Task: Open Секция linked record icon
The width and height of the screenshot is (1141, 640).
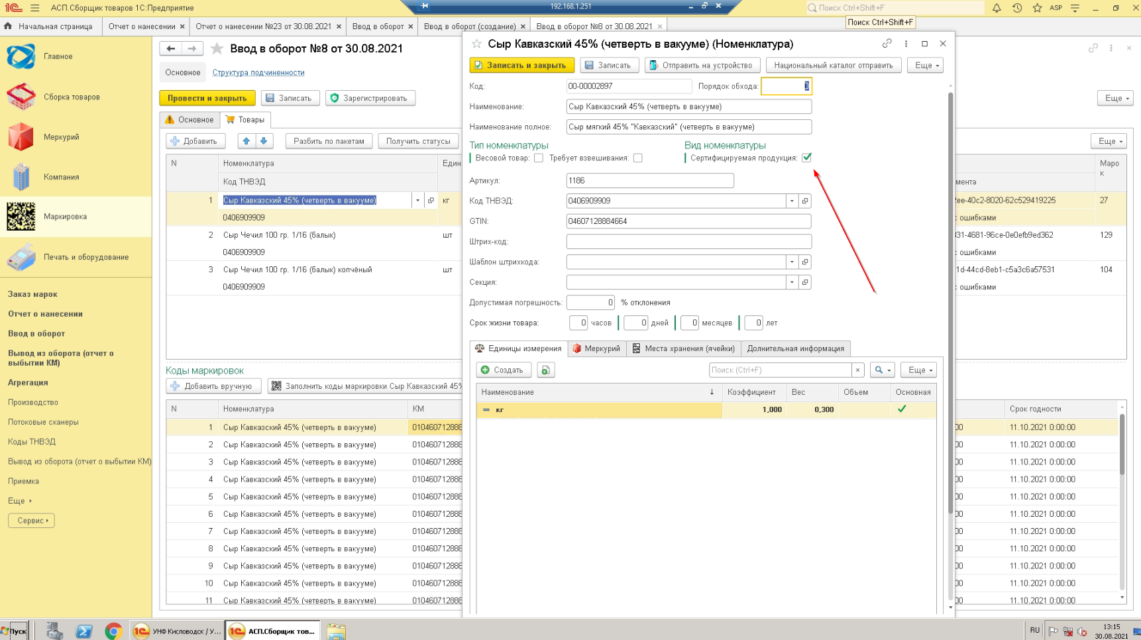Action: pos(805,282)
